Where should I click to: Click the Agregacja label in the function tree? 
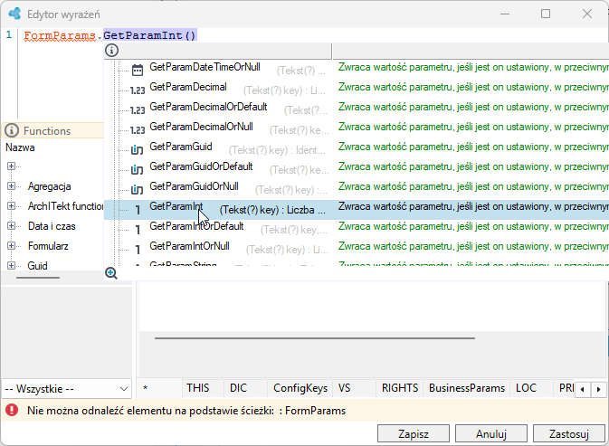[x=50, y=186]
